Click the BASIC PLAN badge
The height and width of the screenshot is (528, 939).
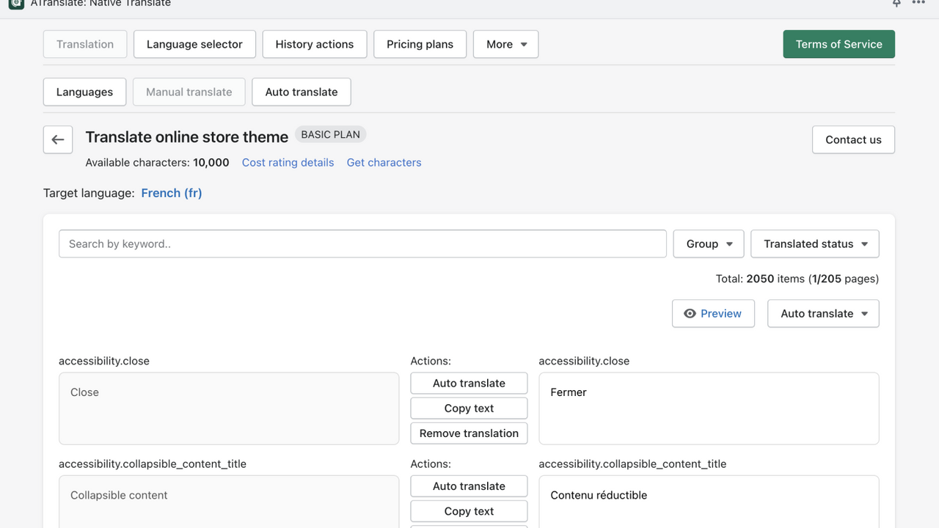coord(331,134)
